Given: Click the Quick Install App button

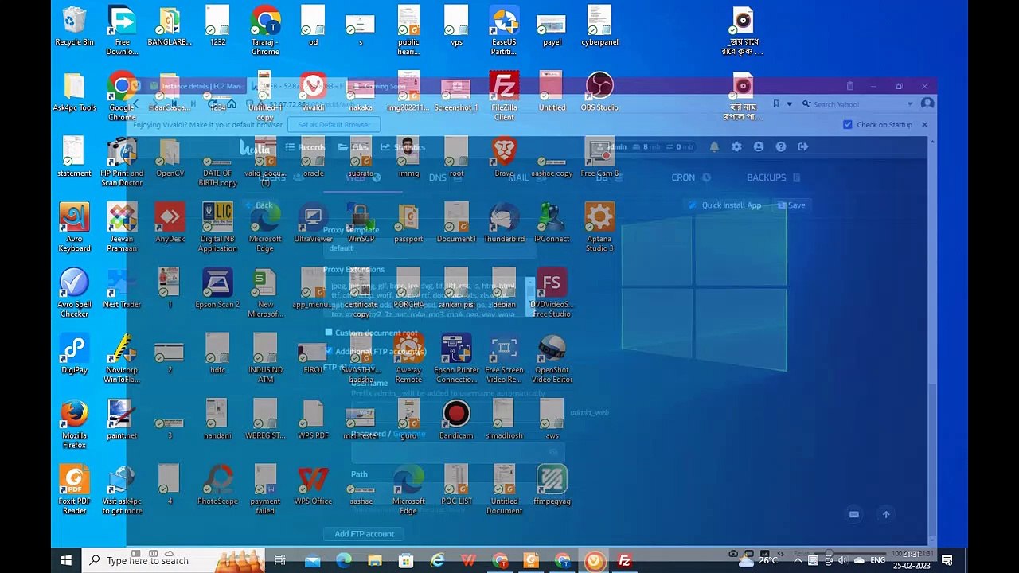Looking at the screenshot, I should click(724, 205).
